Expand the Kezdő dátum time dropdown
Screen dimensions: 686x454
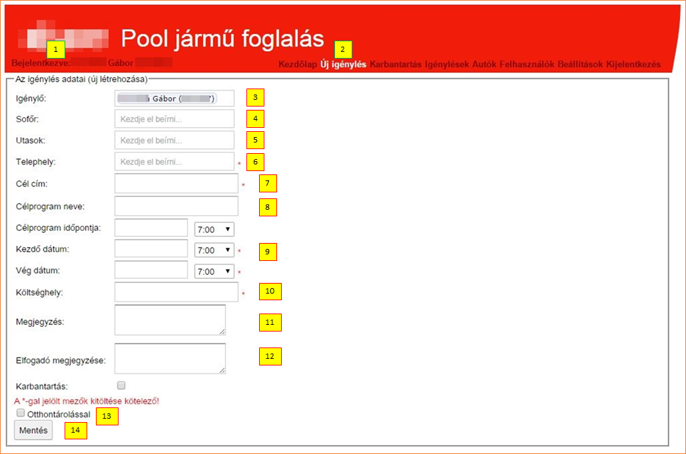(214, 250)
